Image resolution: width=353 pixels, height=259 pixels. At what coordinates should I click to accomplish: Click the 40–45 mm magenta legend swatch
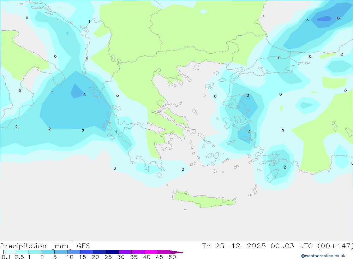coord(151,252)
